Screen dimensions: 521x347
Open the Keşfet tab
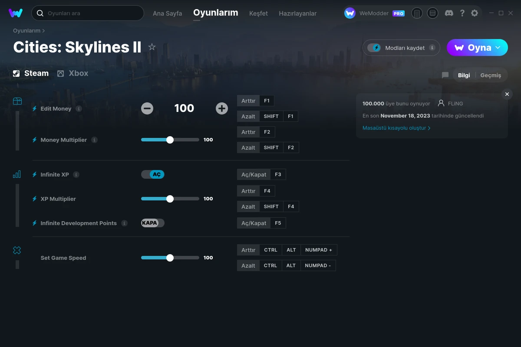click(x=258, y=13)
